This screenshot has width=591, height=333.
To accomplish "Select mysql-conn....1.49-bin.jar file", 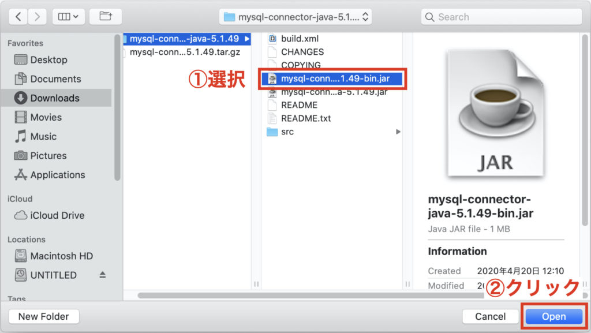I will pos(332,78).
